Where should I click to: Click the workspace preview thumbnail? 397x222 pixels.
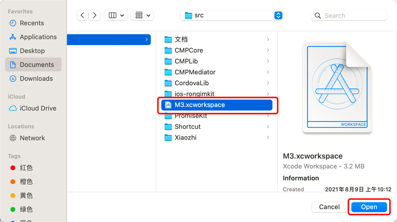[x=337, y=87]
